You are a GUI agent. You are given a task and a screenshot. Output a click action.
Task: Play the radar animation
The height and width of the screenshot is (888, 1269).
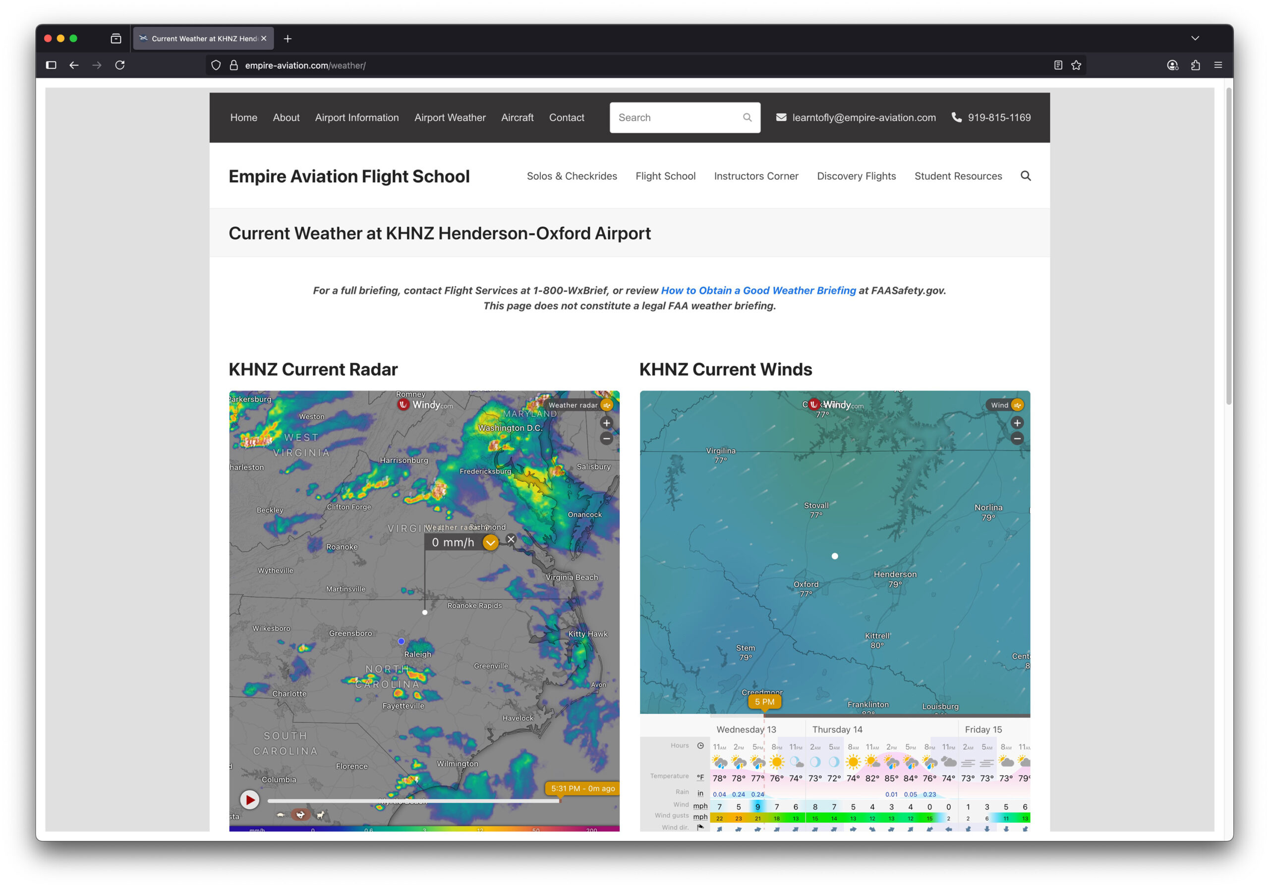tap(249, 799)
